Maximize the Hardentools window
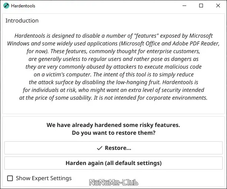Screen dimensions: 227x189 (201, 6)
